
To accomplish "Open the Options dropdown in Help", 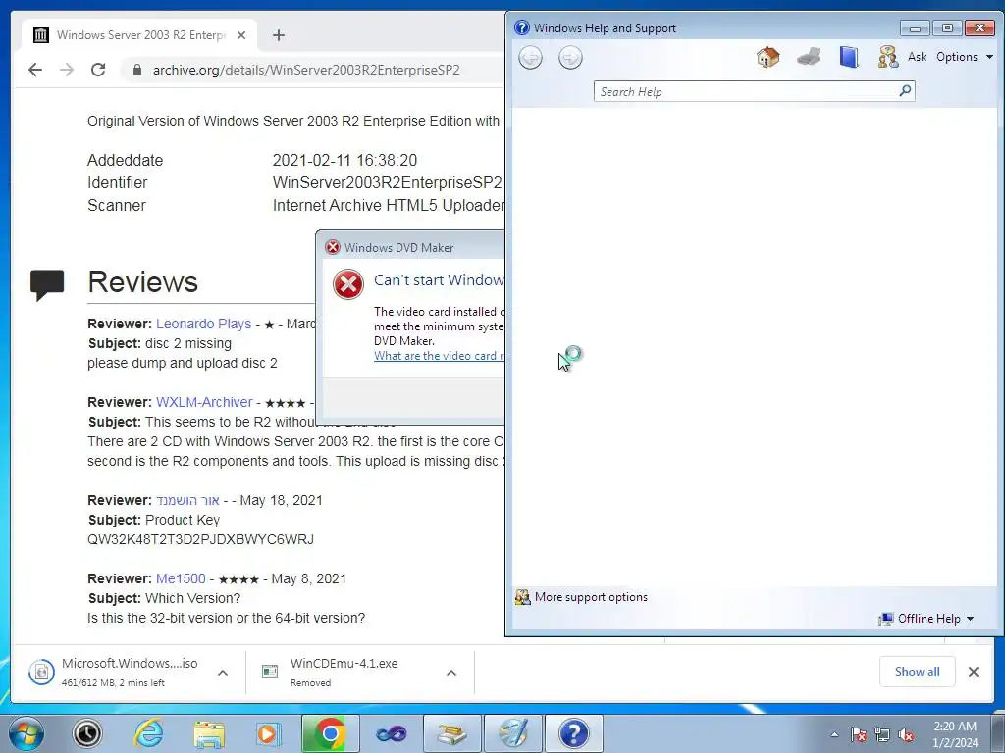I will pos(964,56).
